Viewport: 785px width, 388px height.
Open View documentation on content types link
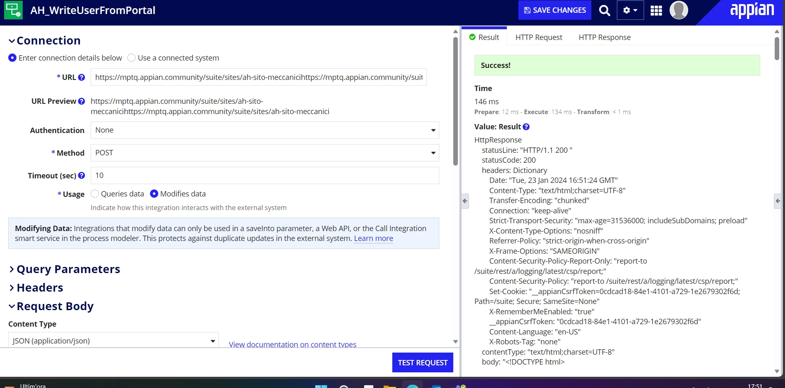tap(293, 344)
